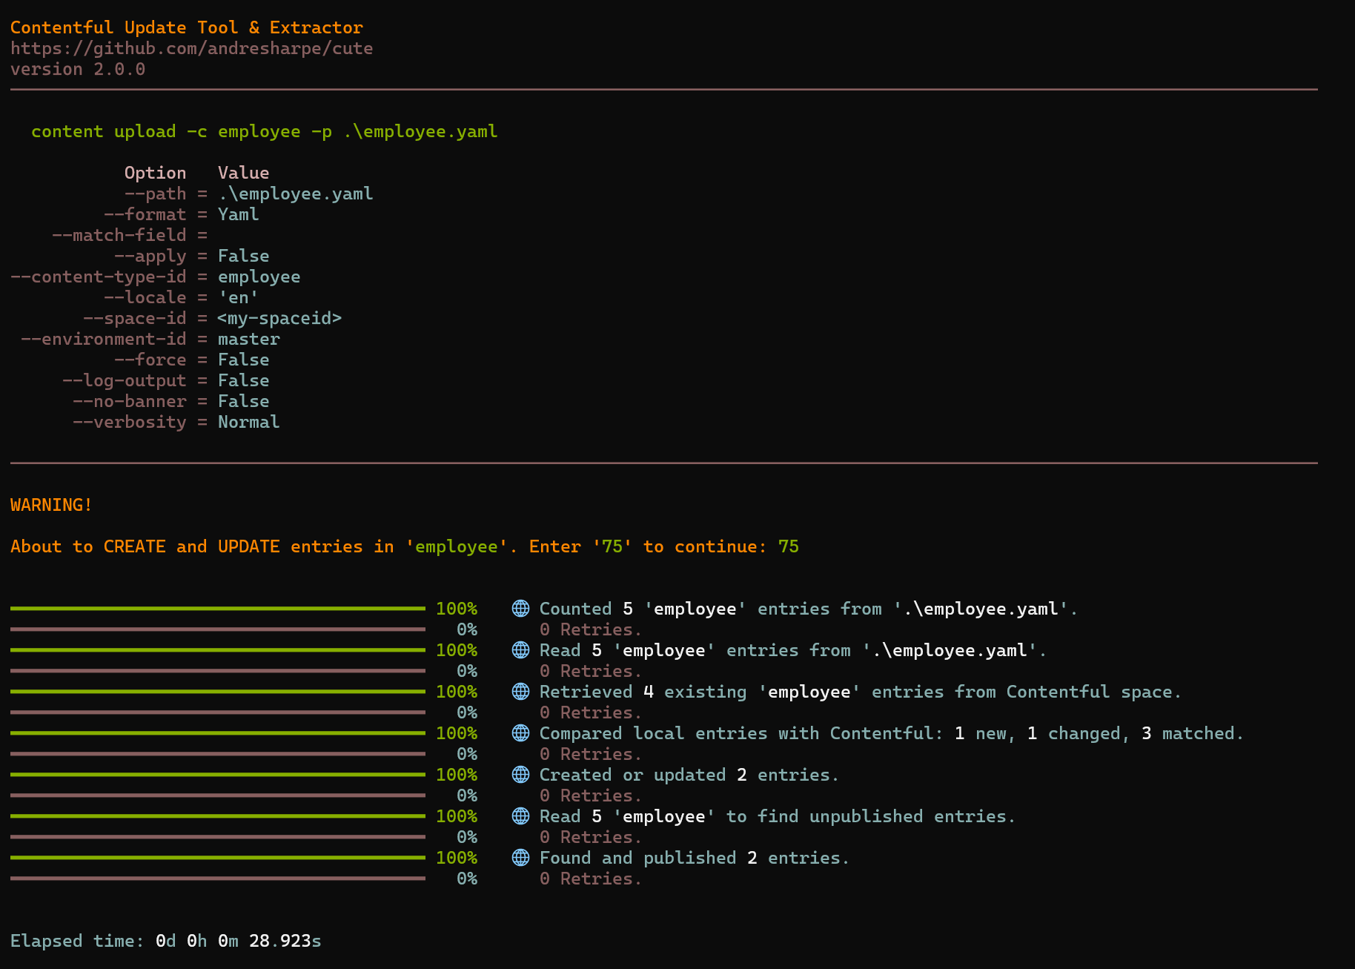Click the 'en' locale value

point(239,297)
